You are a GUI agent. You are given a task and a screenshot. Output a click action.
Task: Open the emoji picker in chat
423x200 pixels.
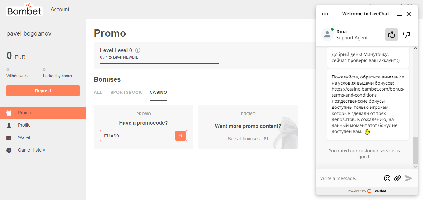click(387, 178)
